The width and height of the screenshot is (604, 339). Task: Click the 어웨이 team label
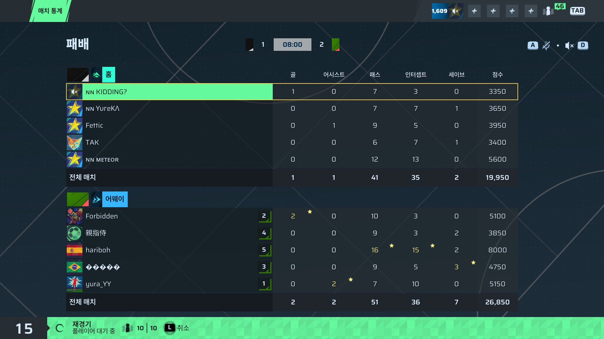point(115,199)
